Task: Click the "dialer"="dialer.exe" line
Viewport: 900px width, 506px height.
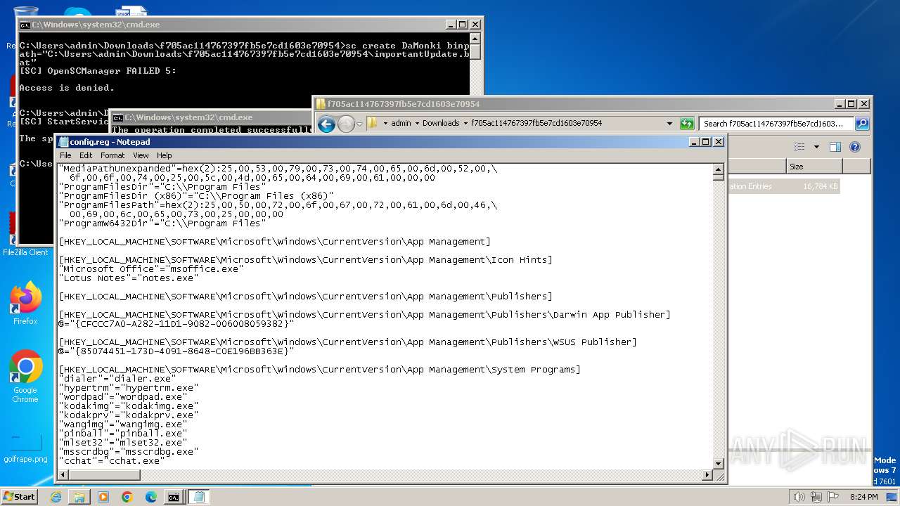Action: coord(118,378)
